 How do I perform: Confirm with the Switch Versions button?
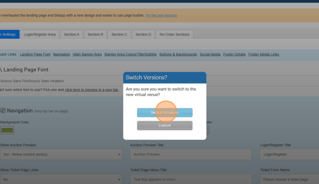(x=165, y=113)
